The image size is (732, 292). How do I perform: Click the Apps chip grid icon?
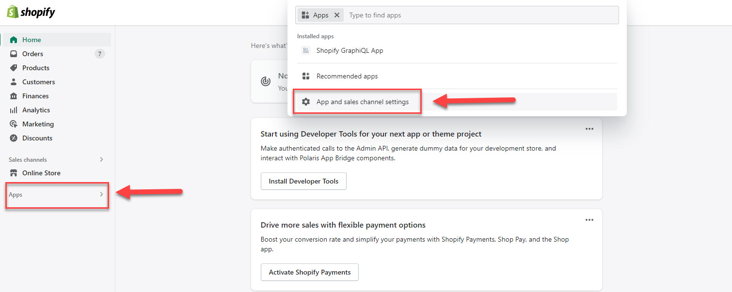[305, 15]
